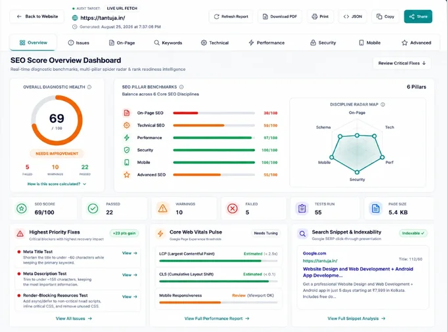The width and height of the screenshot is (447, 332).
Task: Open the Issues tab
Action: pos(79,43)
